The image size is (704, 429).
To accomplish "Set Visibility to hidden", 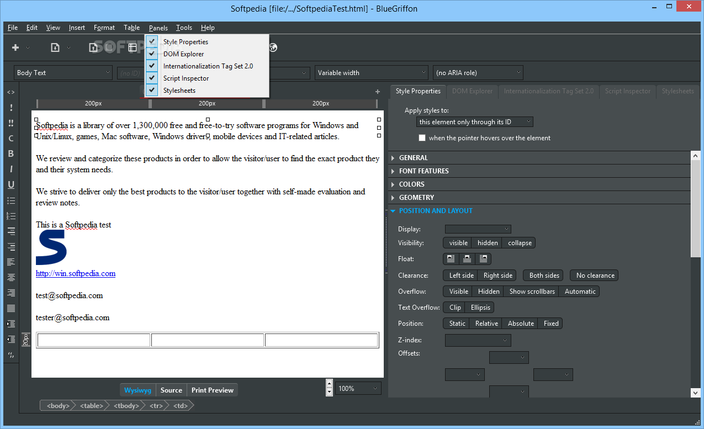I will [488, 243].
